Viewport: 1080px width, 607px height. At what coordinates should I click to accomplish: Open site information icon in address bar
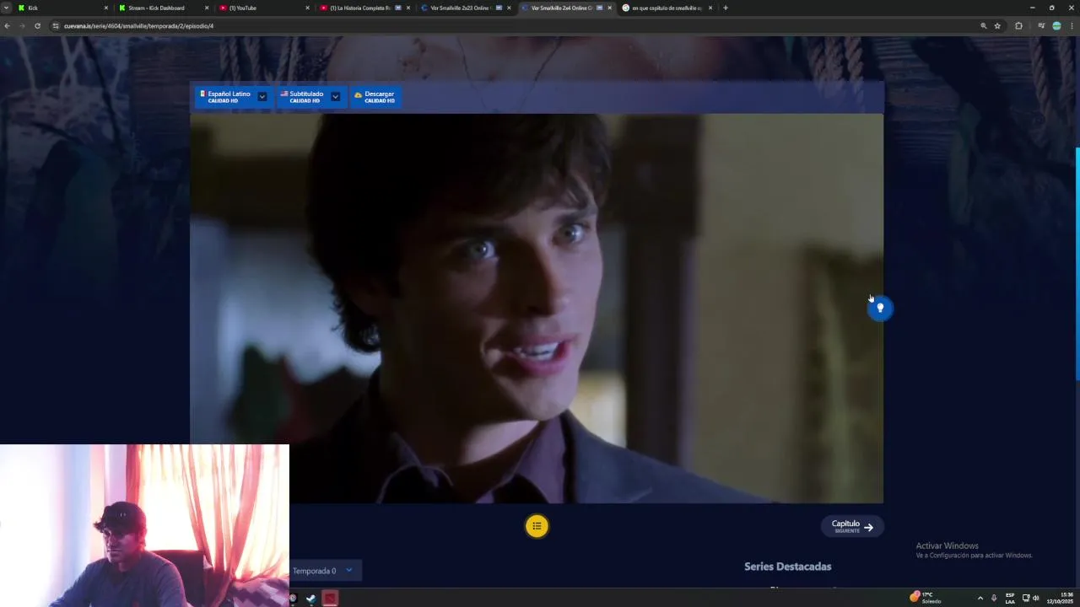(x=56, y=26)
